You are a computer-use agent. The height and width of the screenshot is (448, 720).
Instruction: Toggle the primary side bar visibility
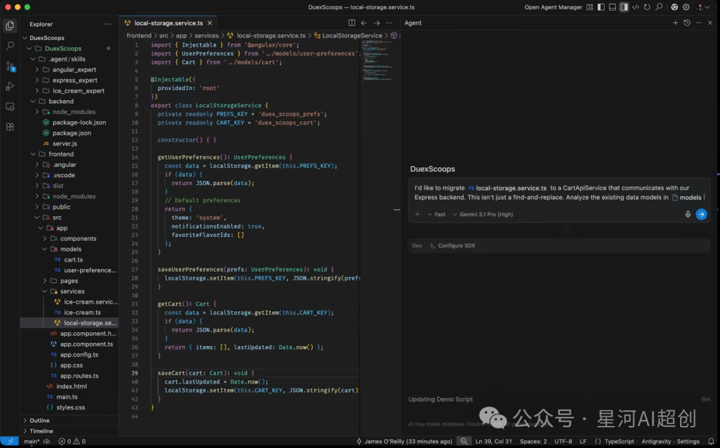(601, 7)
